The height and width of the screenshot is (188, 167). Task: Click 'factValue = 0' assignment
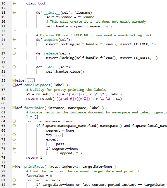[39, 176]
